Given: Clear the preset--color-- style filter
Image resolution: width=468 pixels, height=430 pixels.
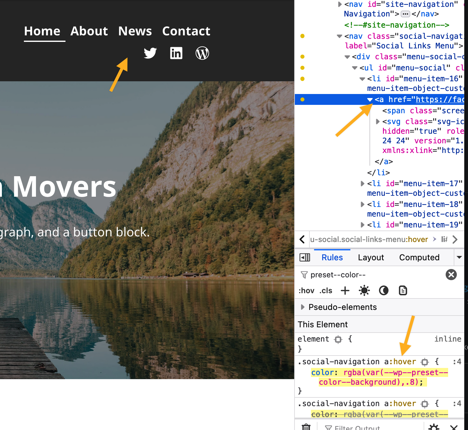Looking at the screenshot, I should point(451,275).
